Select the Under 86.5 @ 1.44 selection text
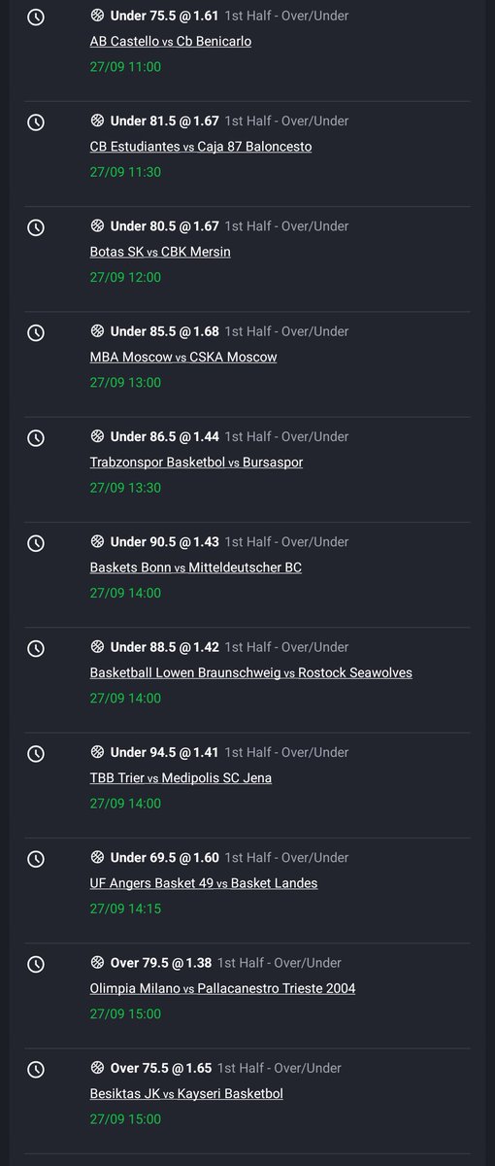 pyautogui.click(x=165, y=436)
